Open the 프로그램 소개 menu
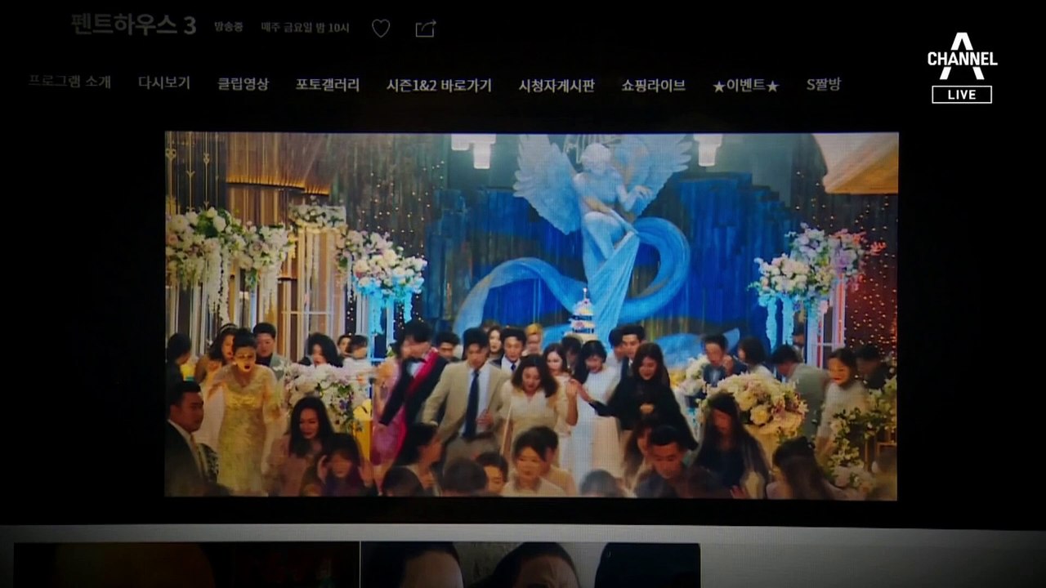Viewport: 1046px width, 588px height. coord(70,82)
